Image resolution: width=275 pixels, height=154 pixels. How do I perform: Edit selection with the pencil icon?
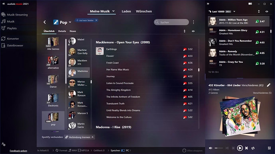click(269, 85)
